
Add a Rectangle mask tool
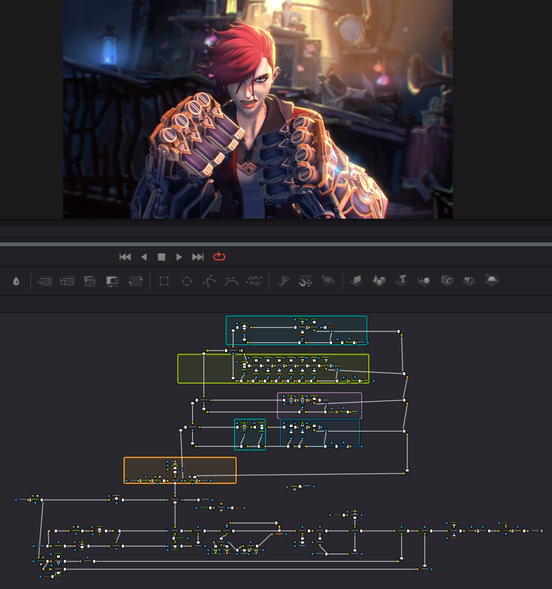(x=163, y=281)
